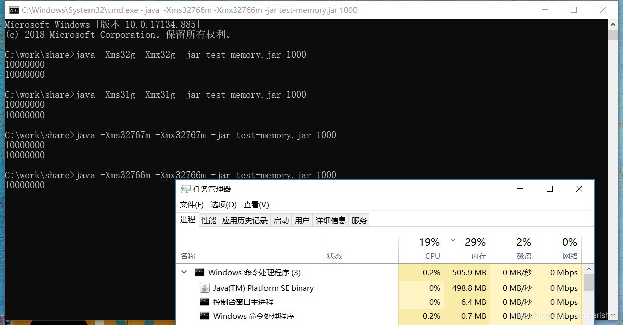Switch to the Users tab
This screenshot has height=325, width=623.
tap(302, 220)
